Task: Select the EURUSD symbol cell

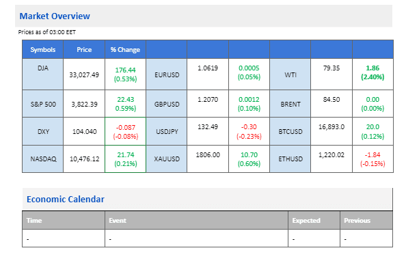Action: click(167, 74)
